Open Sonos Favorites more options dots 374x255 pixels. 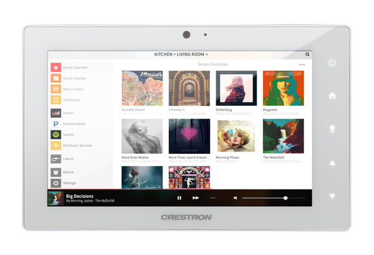[302, 65]
